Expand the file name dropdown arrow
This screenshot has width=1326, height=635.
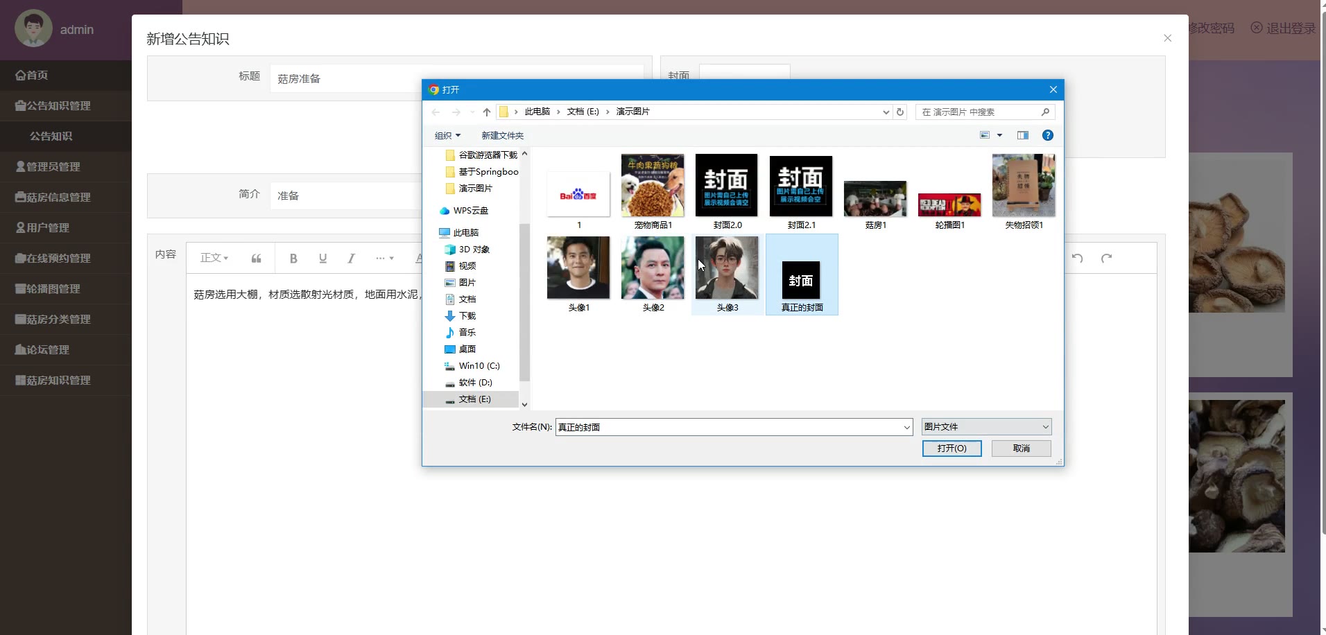click(x=906, y=427)
